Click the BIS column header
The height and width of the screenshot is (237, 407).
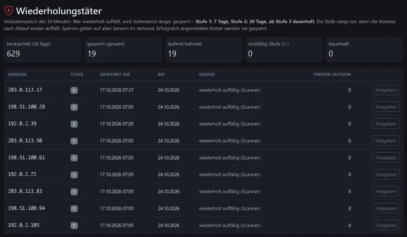pos(161,74)
